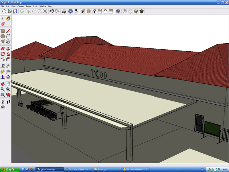The height and width of the screenshot is (172, 229).
Task: Open the Tools menu
Action: click(35, 6)
